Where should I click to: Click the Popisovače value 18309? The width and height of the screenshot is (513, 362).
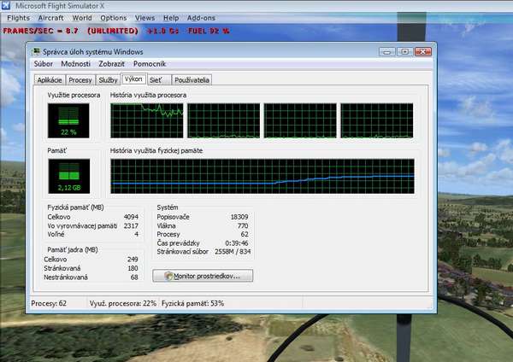click(x=239, y=217)
